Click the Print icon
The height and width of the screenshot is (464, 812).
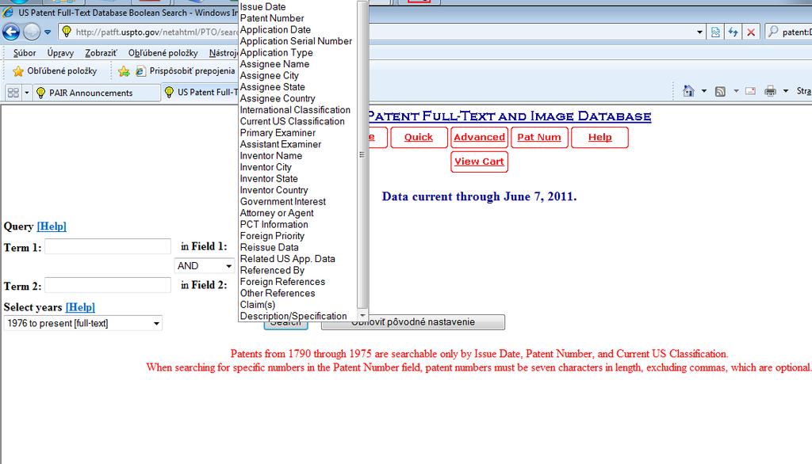coord(771,91)
